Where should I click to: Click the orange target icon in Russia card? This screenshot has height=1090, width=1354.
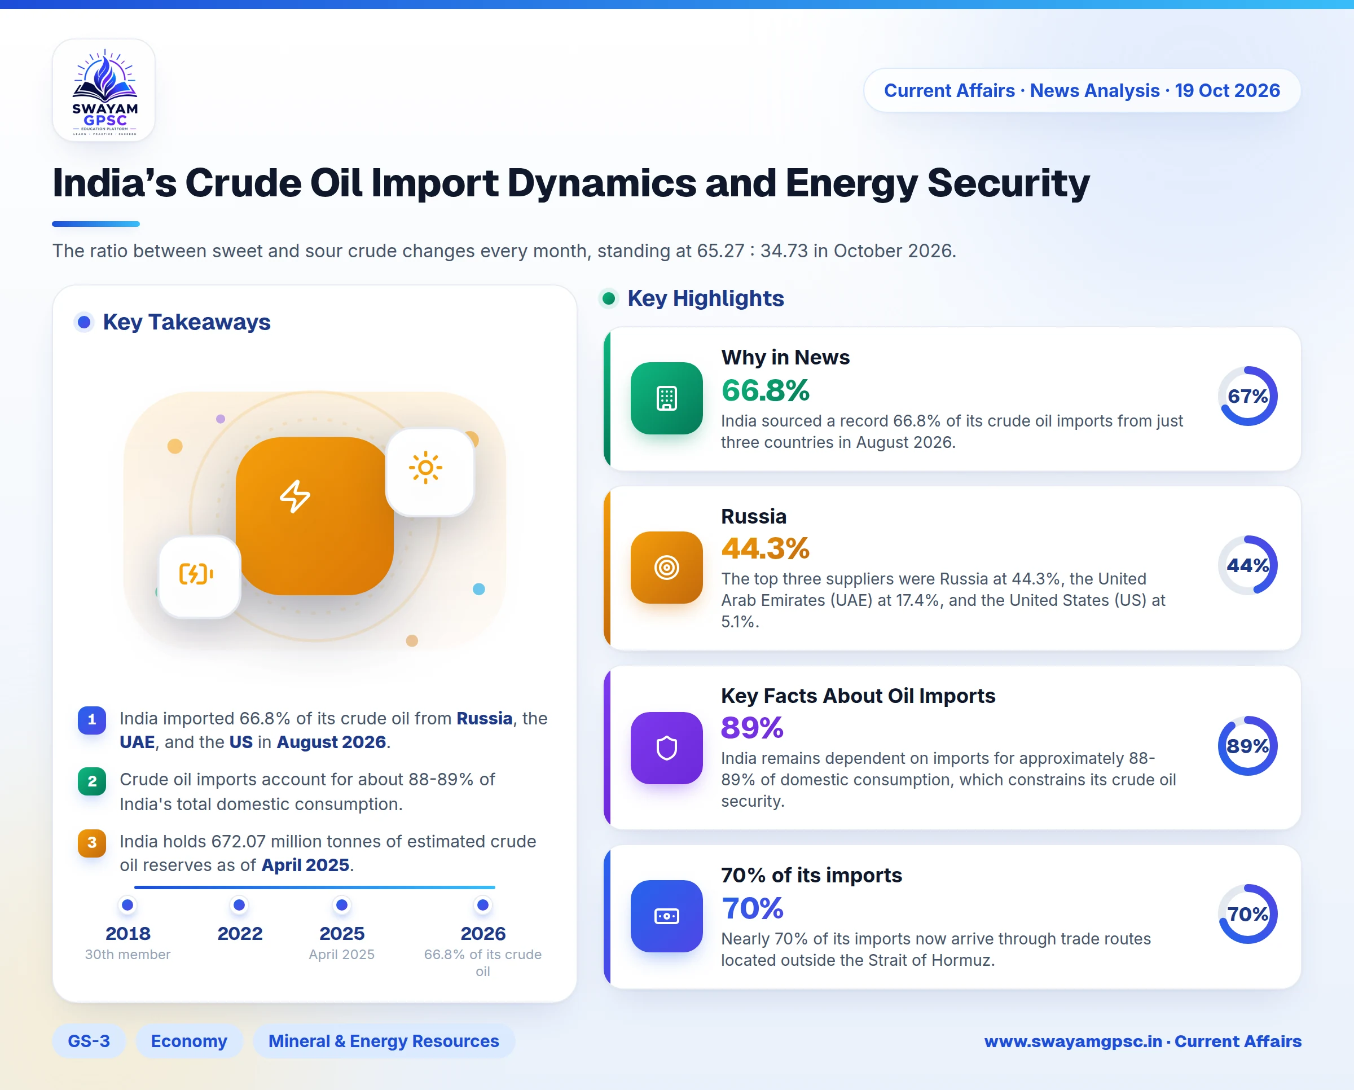coord(666,568)
